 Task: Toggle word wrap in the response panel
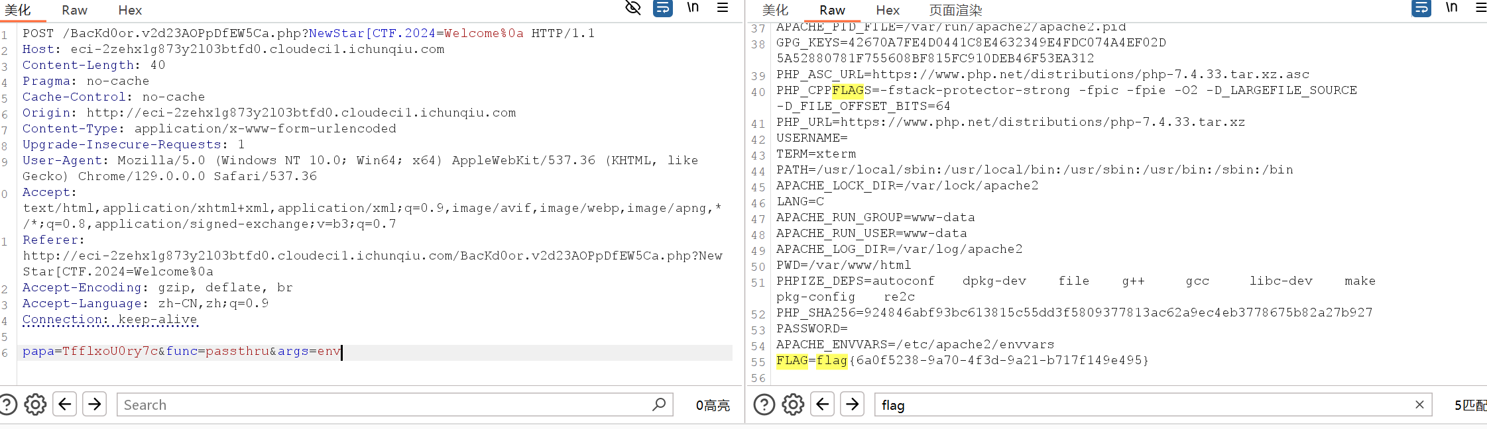click(x=1421, y=8)
